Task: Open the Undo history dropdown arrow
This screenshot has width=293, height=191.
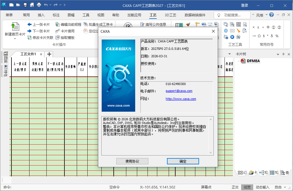Action: [50, 5]
